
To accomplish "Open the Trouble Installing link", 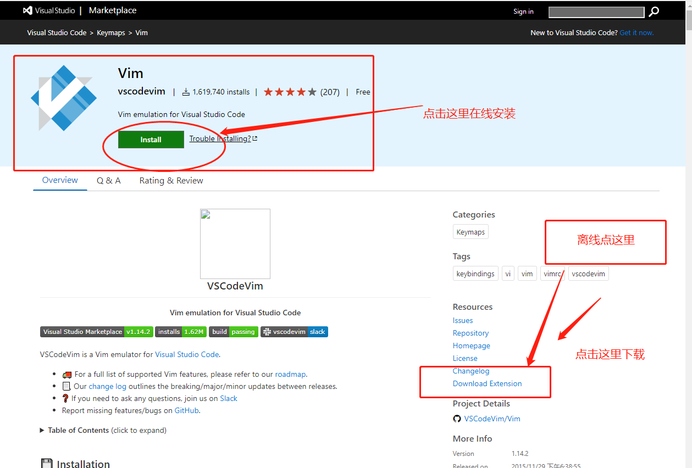I will [x=220, y=138].
